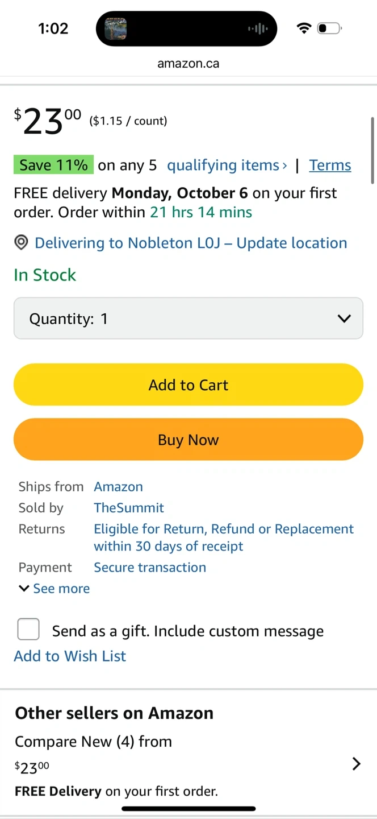Tap the qualifying items chevron

coord(284,166)
